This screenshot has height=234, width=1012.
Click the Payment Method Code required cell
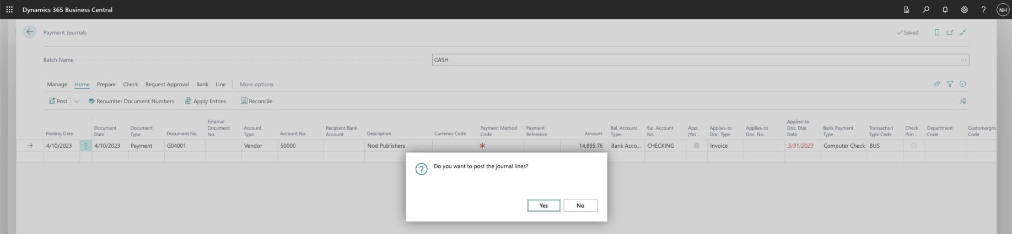click(500, 146)
